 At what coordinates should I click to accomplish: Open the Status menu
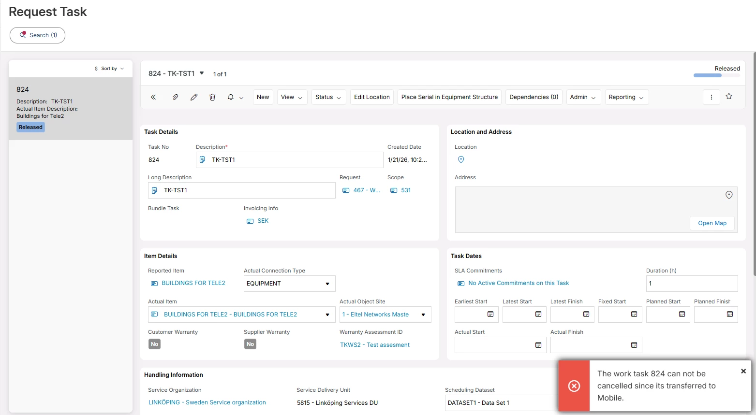tap(328, 97)
